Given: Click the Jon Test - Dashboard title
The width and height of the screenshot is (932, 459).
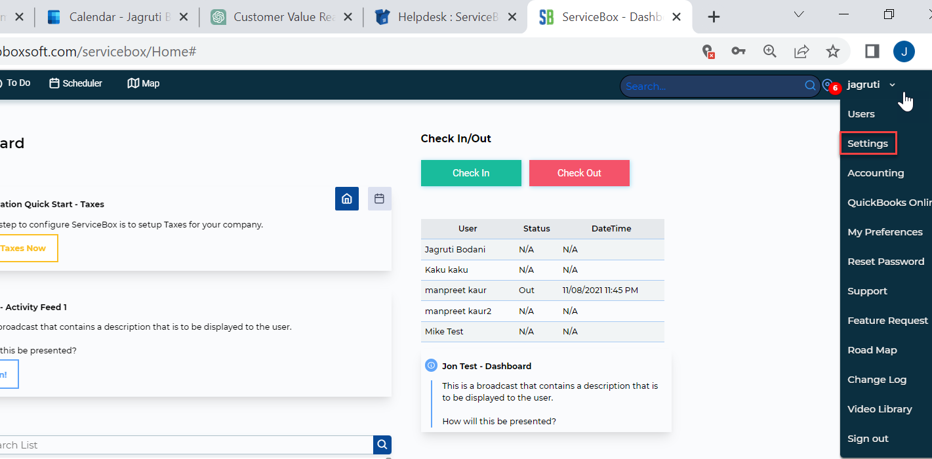Looking at the screenshot, I should [487, 366].
